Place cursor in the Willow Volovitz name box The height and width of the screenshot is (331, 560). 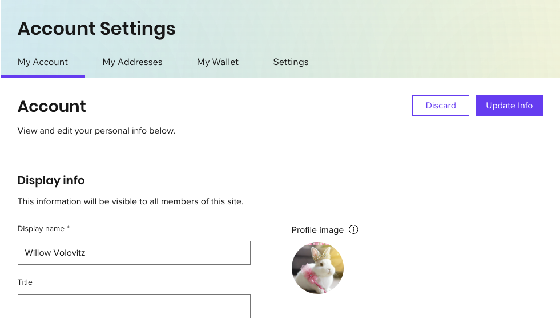(x=134, y=252)
